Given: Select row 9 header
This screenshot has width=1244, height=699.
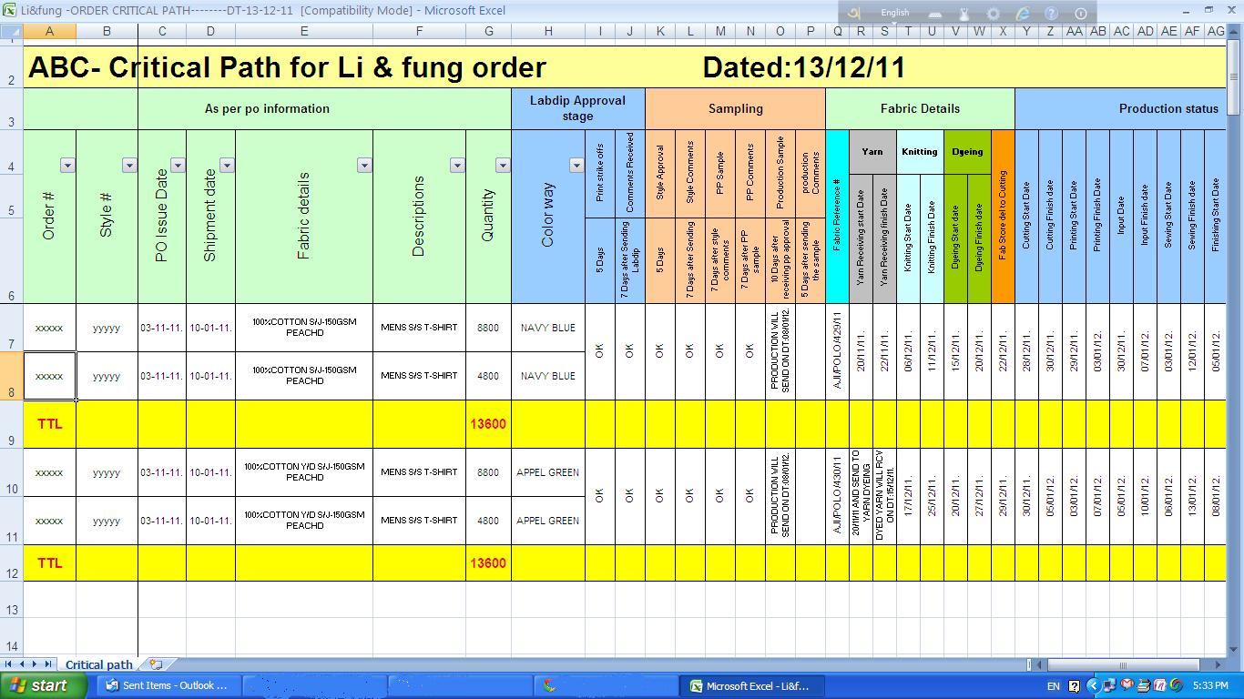Looking at the screenshot, I should pyautogui.click(x=11, y=424).
